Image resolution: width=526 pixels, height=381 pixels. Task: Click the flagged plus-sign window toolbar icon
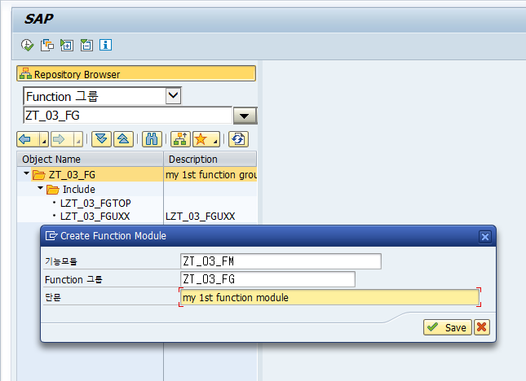[67, 45]
